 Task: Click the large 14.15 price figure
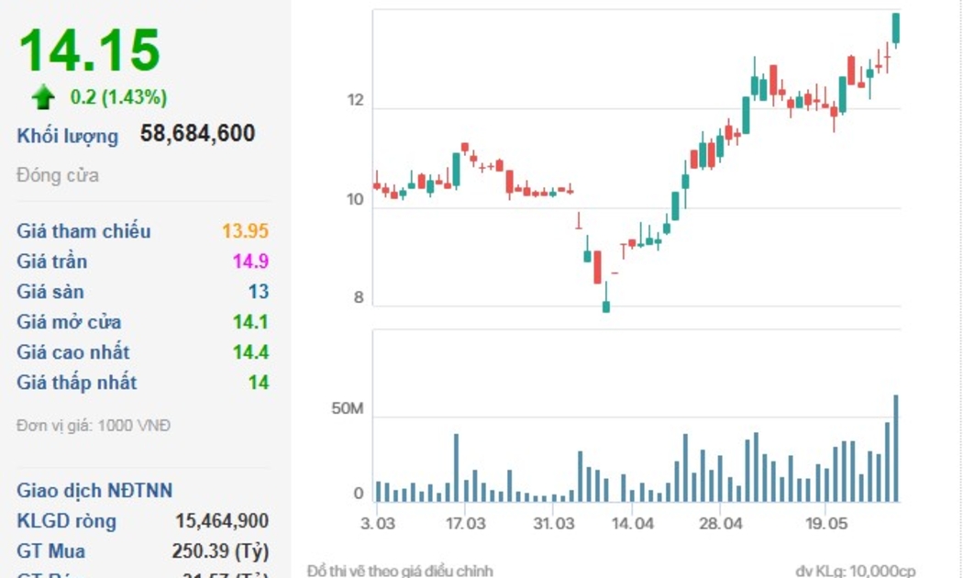(90, 50)
